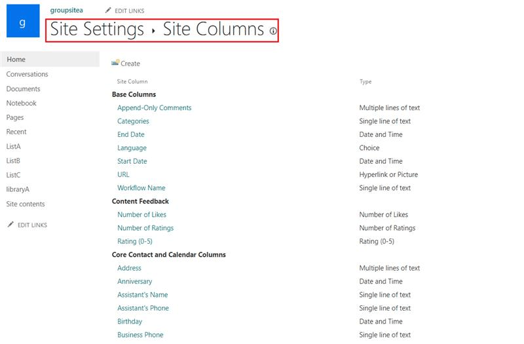Click the Rating (0-5) type text
The image size is (524, 344).
[x=377, y=241]
